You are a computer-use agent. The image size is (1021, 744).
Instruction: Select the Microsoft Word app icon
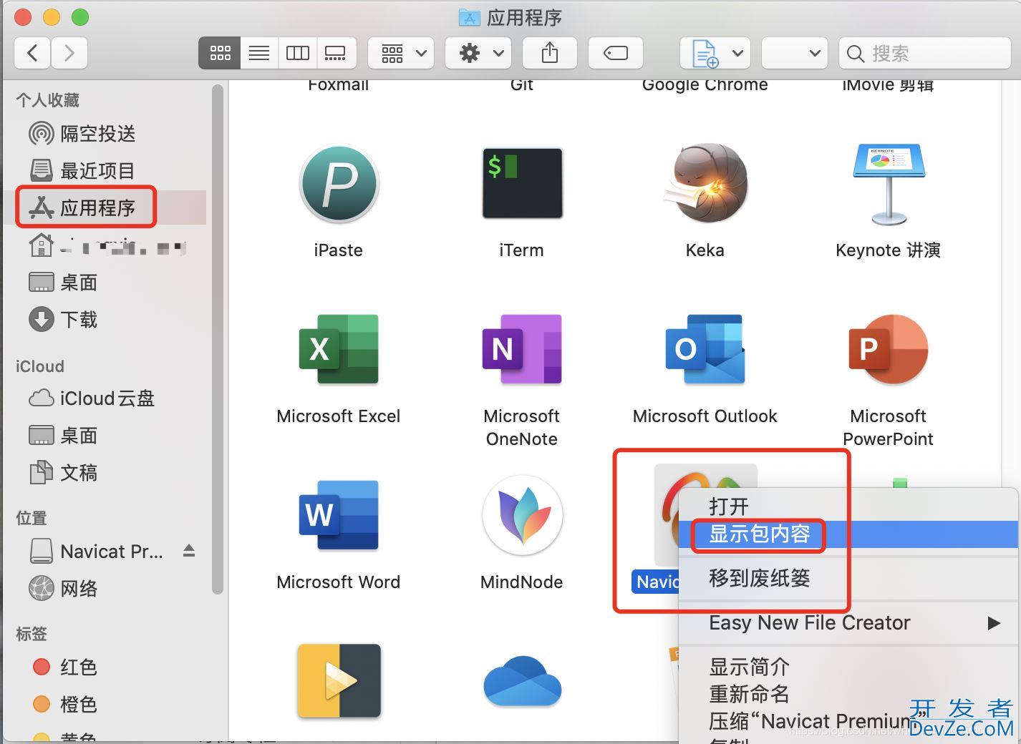tap(338, 516)
